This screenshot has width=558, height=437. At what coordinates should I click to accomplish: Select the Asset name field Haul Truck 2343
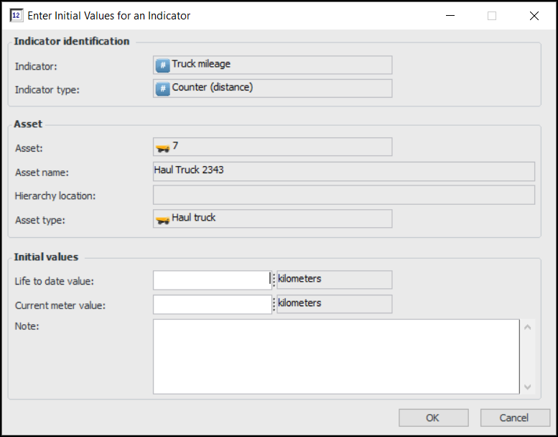click(x=343, y=171)
